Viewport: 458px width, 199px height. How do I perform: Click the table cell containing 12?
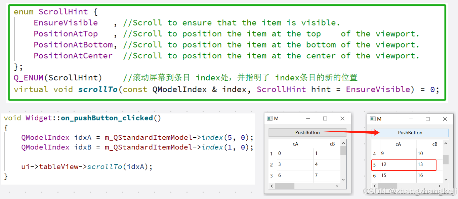(398, 165)
